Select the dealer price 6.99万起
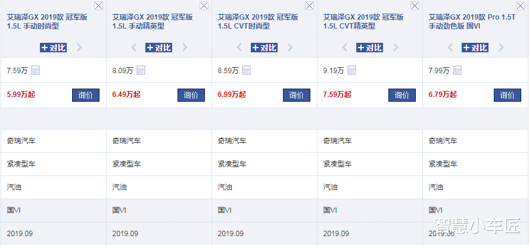This screenshot has width=529, height=245. (232, 95)
